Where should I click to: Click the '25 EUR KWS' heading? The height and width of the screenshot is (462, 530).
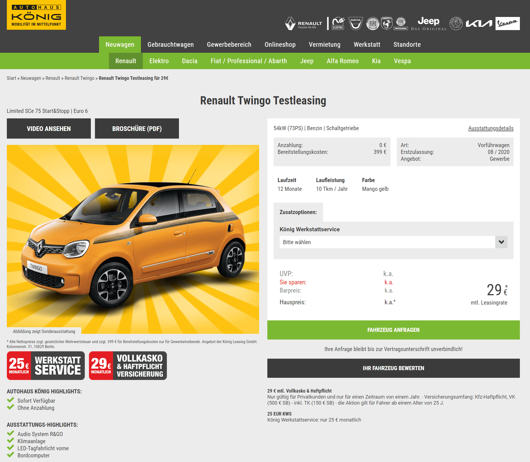pyautogui.click(x=279, y=414)
